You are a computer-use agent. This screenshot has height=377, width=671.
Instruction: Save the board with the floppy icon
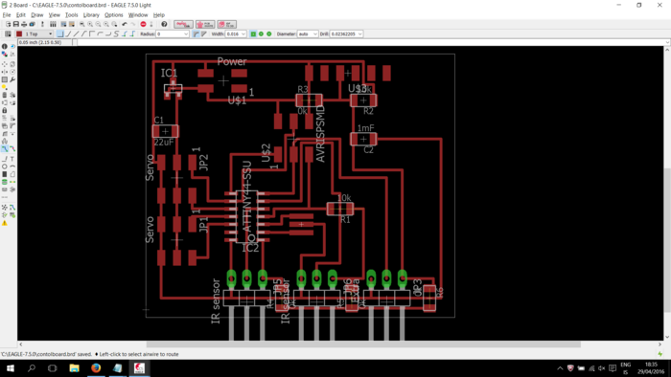click(x=16, y=24)
